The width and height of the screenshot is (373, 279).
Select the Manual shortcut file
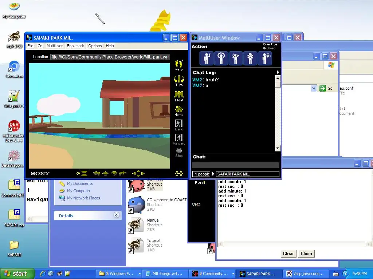[145, 225]
